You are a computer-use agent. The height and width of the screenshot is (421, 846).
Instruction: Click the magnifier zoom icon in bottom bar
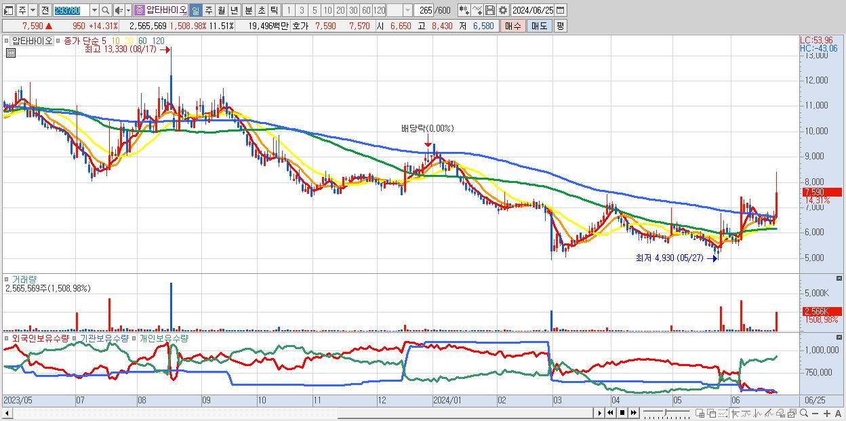click(803, 414)
